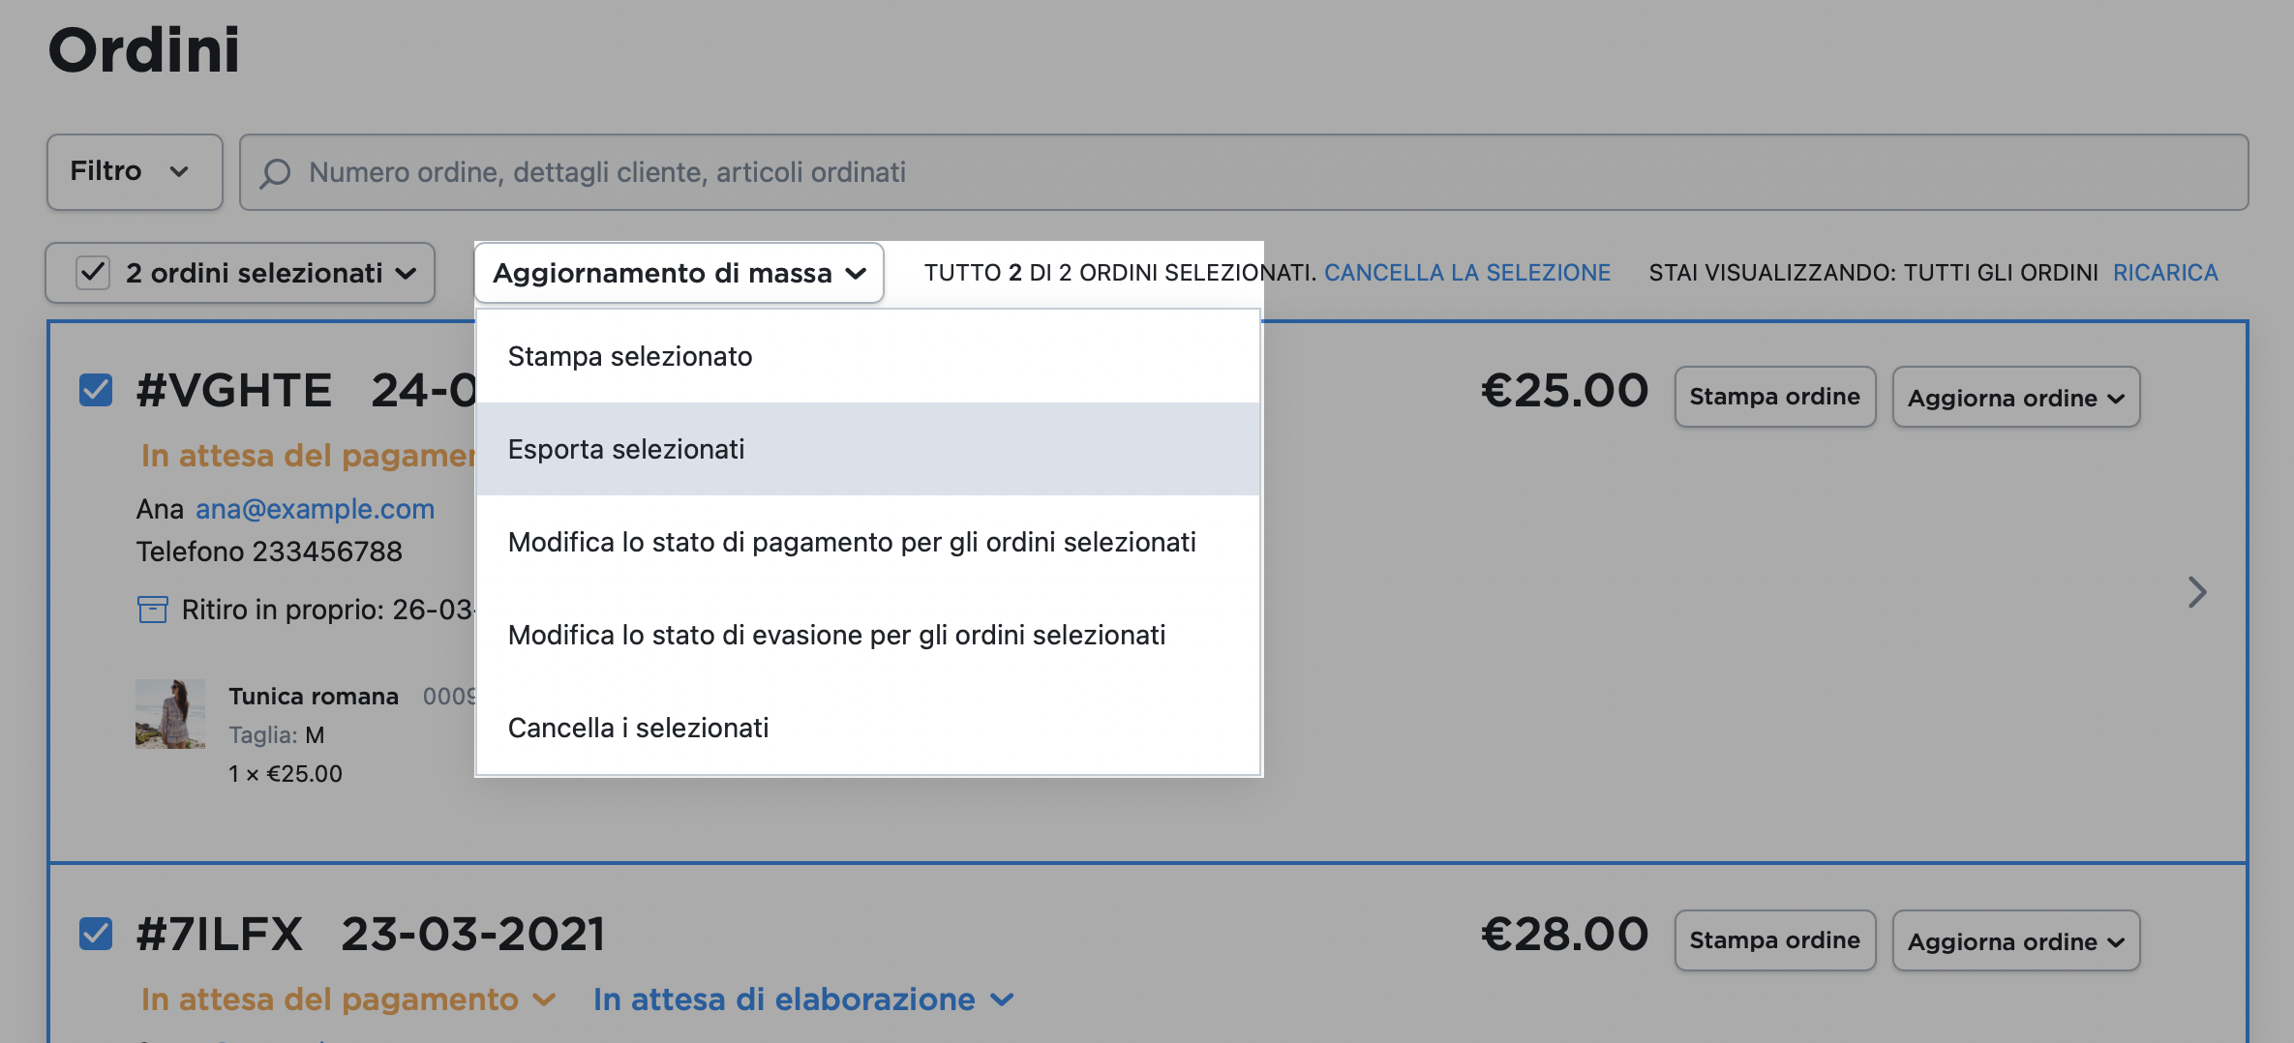
Task: Open order #VGHTE with right chevron arrow
Action: (2196, 592)
